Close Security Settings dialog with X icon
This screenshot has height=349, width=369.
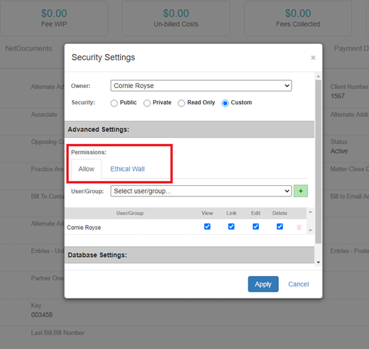313,57
